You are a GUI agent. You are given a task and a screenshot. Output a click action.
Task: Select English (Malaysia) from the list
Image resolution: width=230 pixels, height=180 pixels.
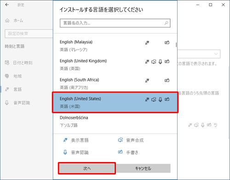(115, 46)
